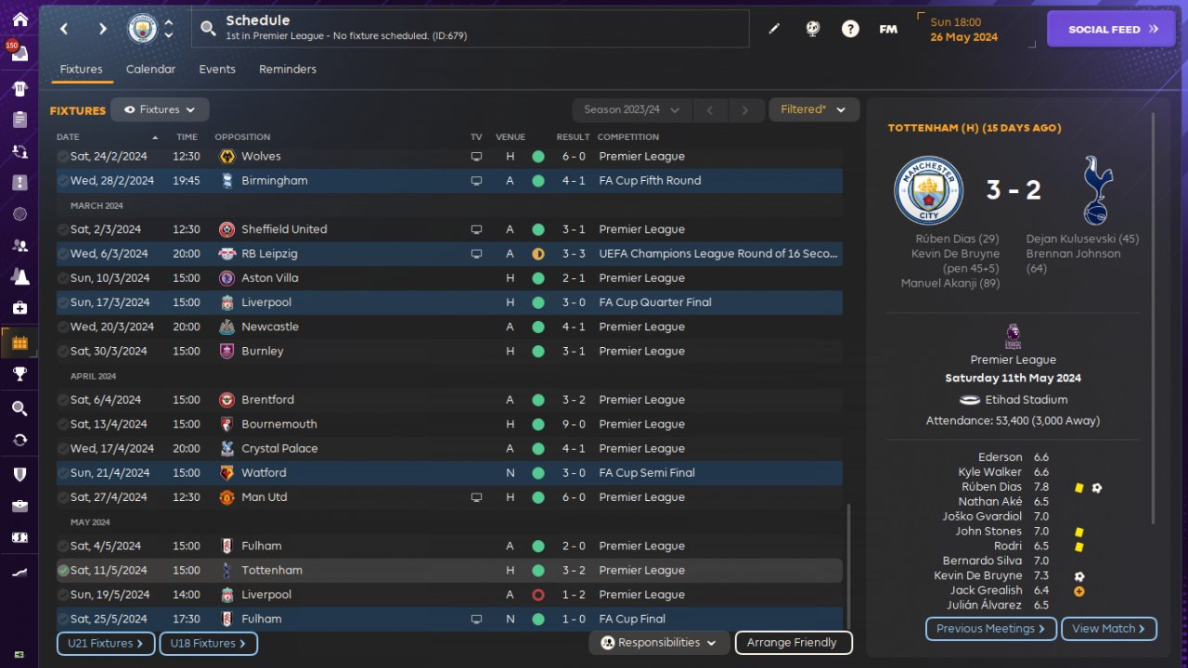Open the Medical Centre sidebar icon
This screenshot has width=1188, height=668.
click(19, 307)
